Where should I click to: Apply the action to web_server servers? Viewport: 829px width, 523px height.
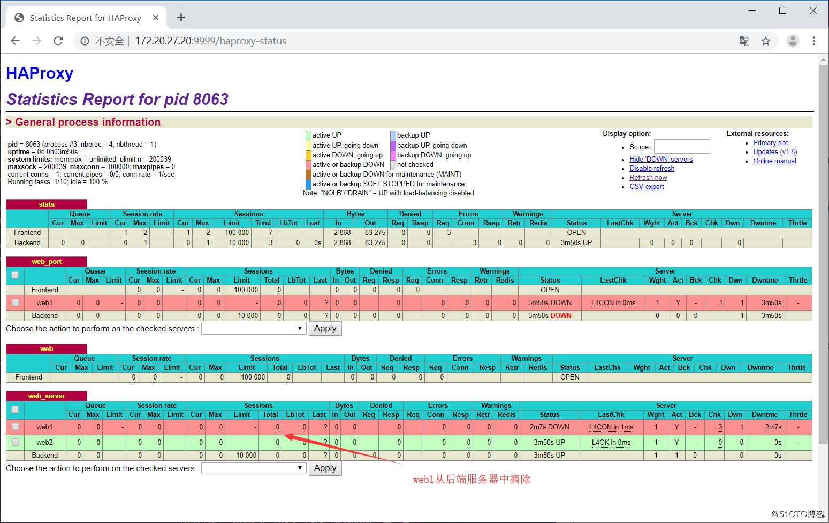point(325,468)
